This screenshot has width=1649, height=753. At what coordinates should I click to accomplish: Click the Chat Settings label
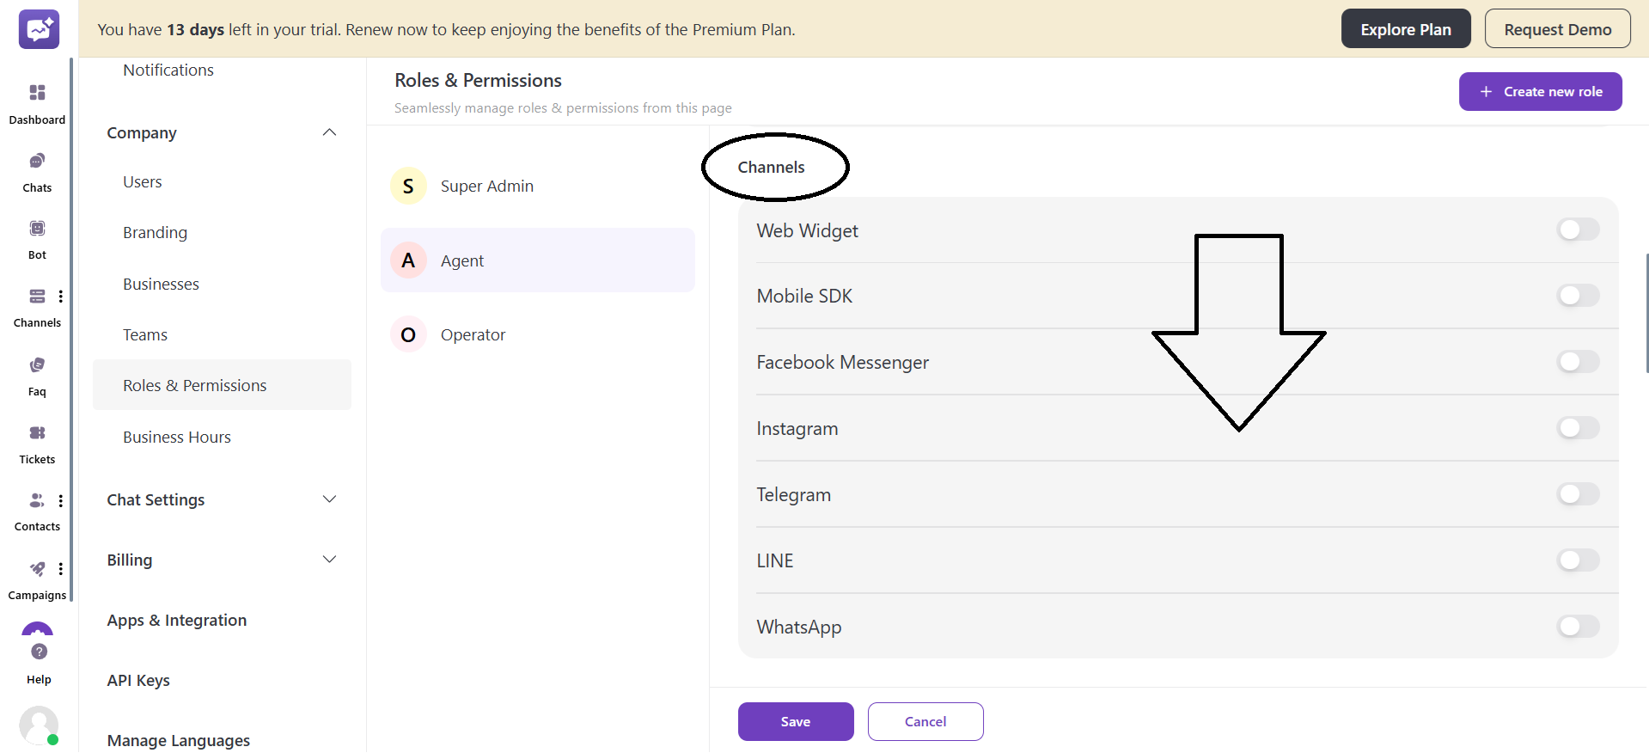[x=156, y=499]
